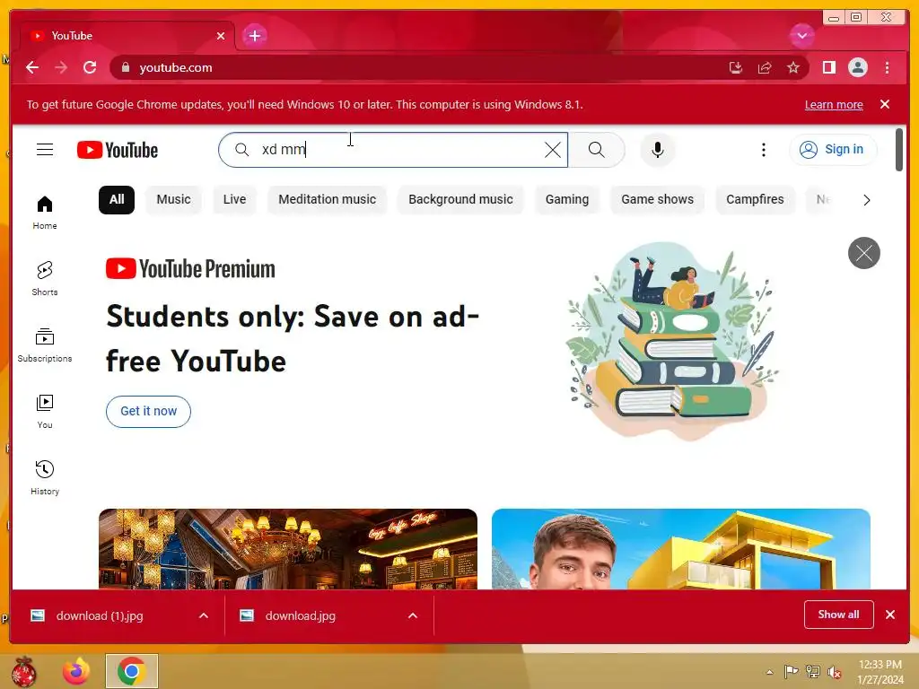
Task: Open the YouTube hamburger guide menu
Action: pos(45,150)
